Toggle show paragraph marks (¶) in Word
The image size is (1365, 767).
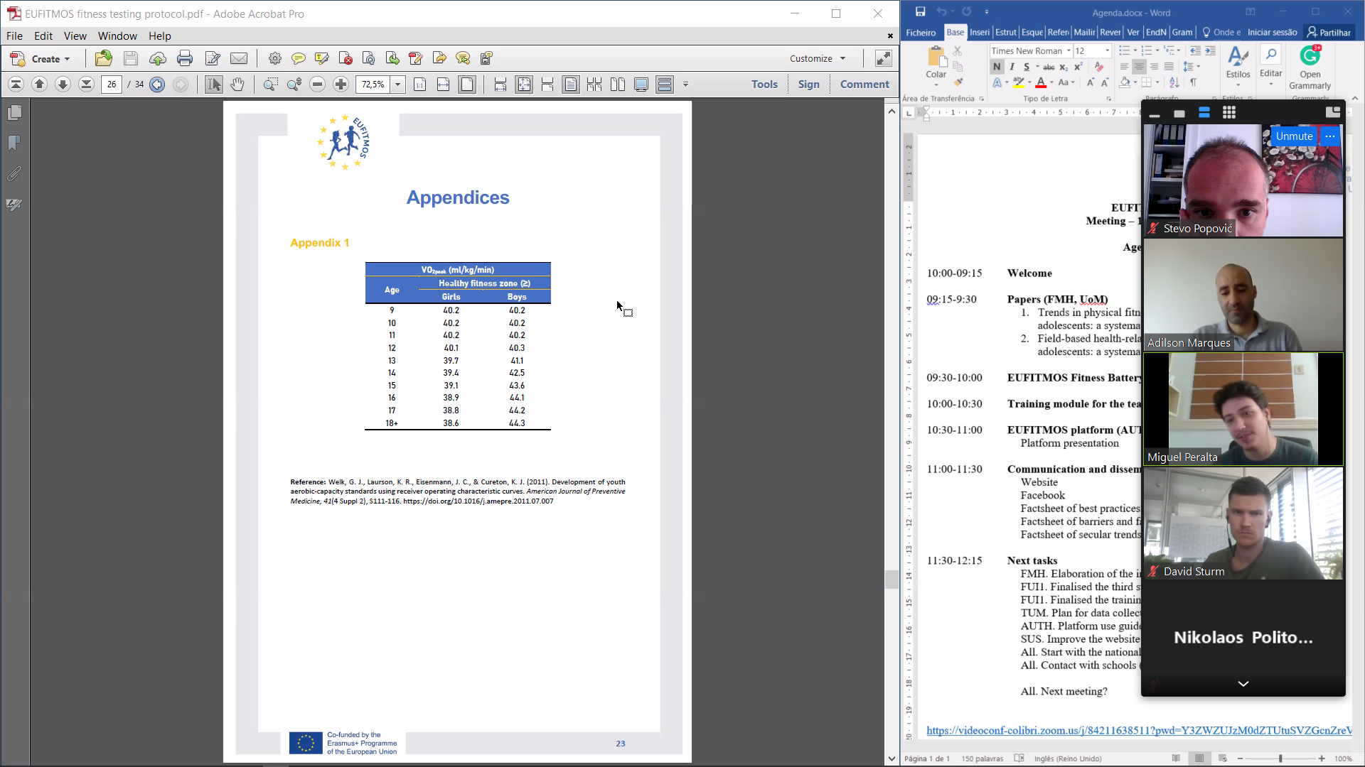pyautogui.click(x=1194, y=83)
